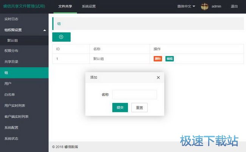Click the 重置 reset button
The width and height of the screenshot is (246, 152).
coord(139,107)
